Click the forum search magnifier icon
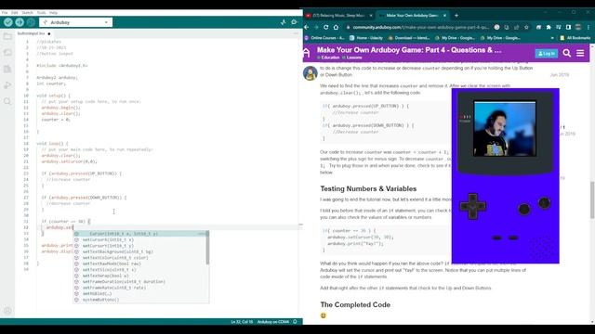595x334 pixels. (x=567, y=54)
